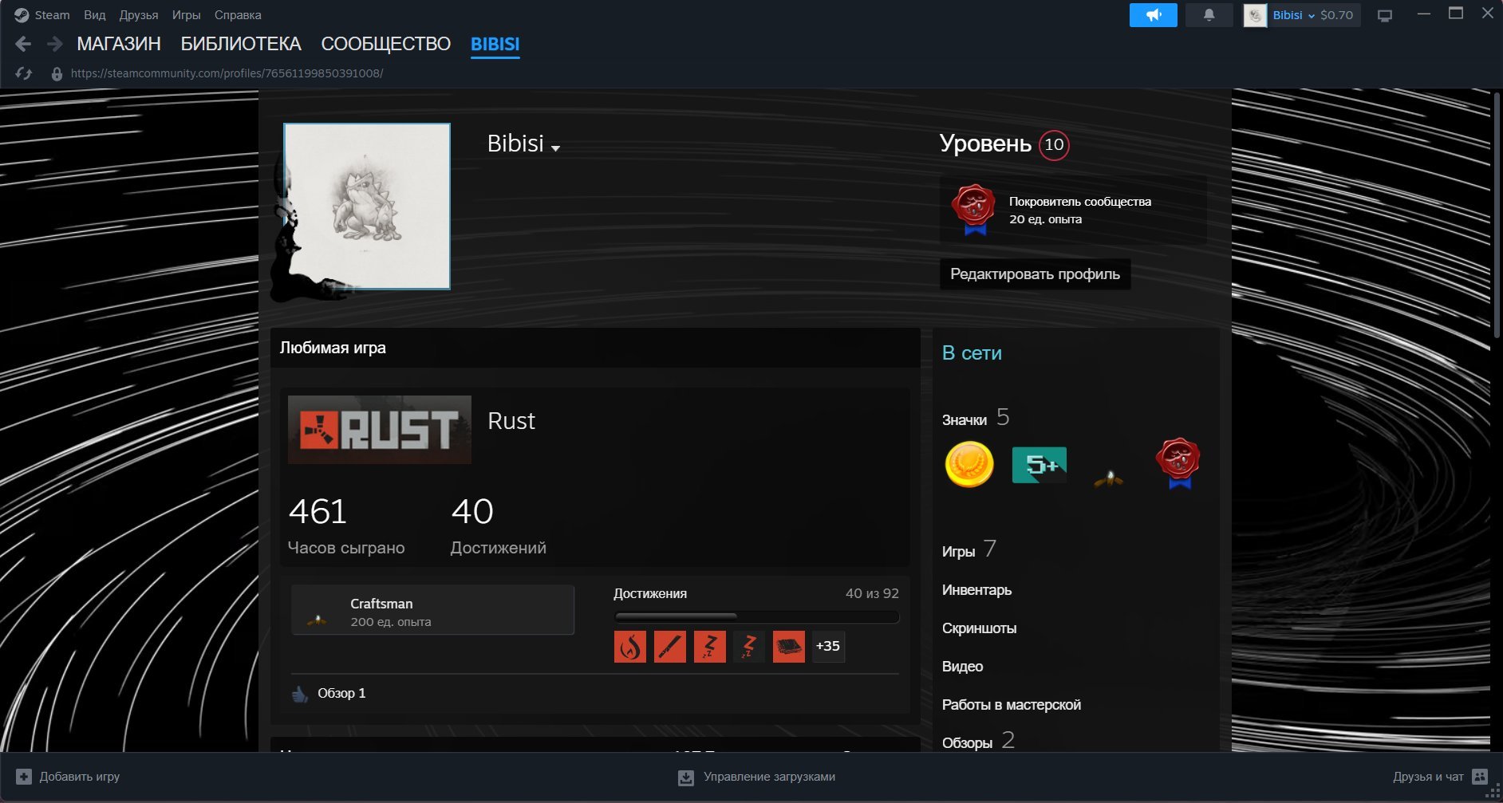Click the wallet balance $0.70
The width and height of the screenshot is (1503, 803).
pos(1336,15)
